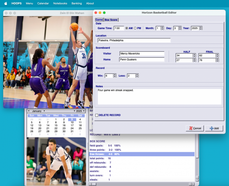
Task: Advance to next year after 2025
Action: click(x=84, y=111)
